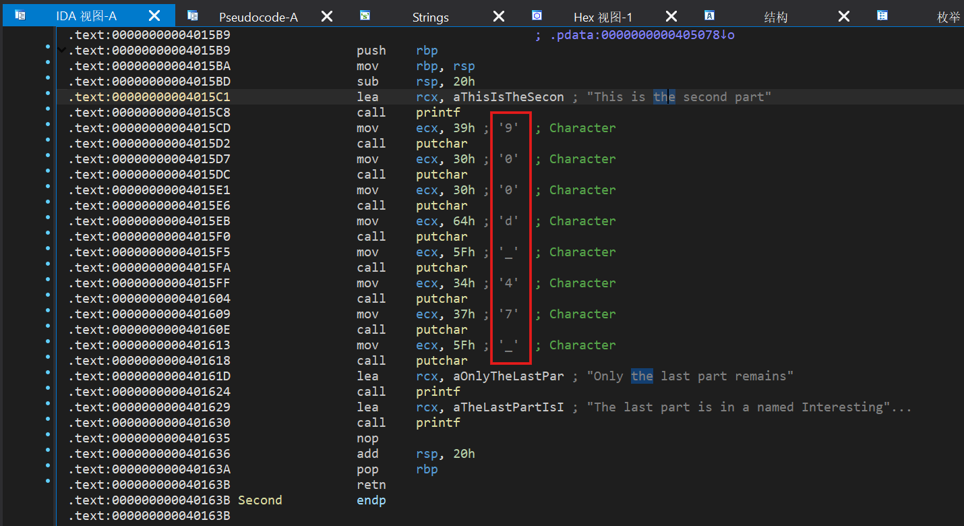Toggle breakpoint dot at address 4015C1

click(48, 97)
